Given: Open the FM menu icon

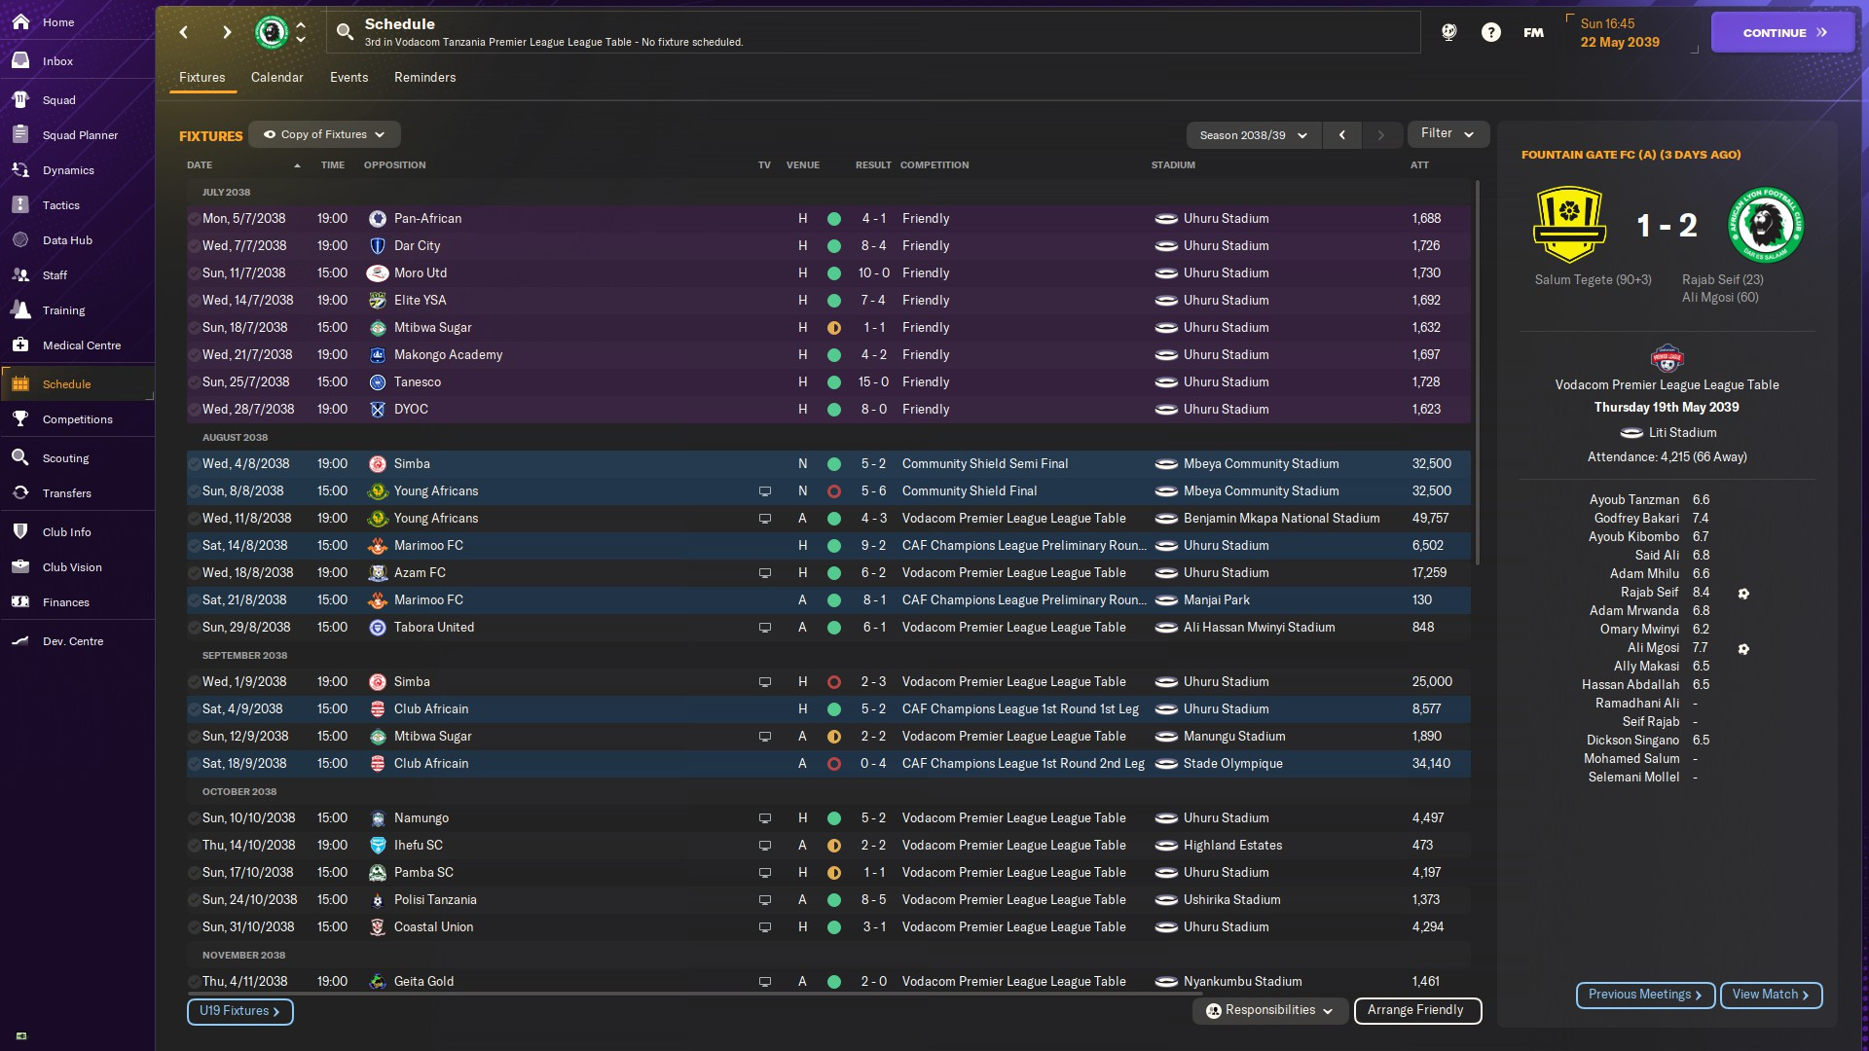Looking at the screenshot, I should pos(1533,32).
